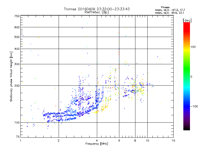This screenshot has height=153, width=204.
Task: Click the colorbar tick label "100"
Action: click(x=193, y=47)
